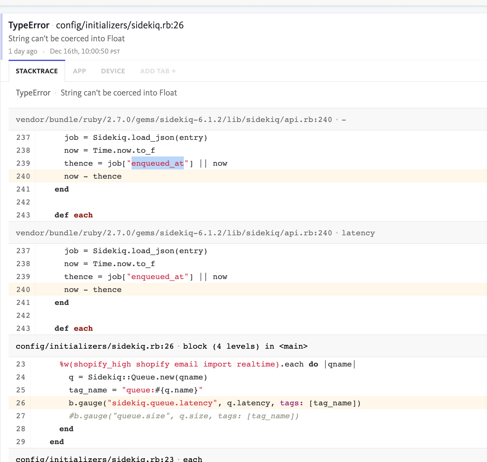Click 'end' on line 241 in the latency frame
Viewport: 487px width, 462px height.
click(62, 302)
